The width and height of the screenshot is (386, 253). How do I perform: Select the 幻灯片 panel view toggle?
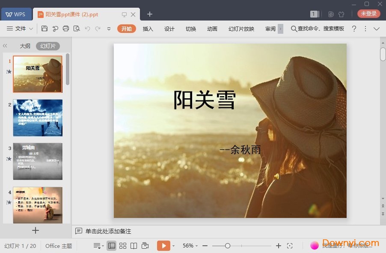click(48, 46)
